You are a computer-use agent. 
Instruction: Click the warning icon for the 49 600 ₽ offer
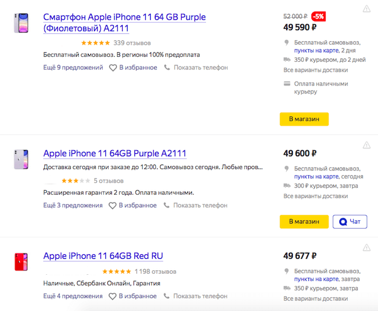pos(366,145)
